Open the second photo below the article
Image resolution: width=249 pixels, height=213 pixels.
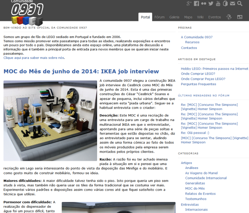(x=118, y=207)
